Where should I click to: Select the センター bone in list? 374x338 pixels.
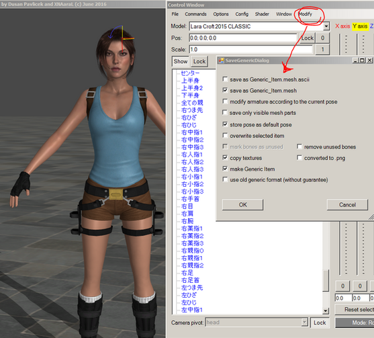point(190,73)
